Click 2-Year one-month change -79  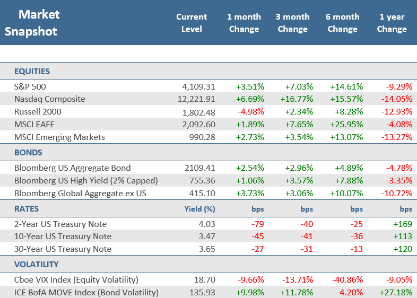pos(258,224)
